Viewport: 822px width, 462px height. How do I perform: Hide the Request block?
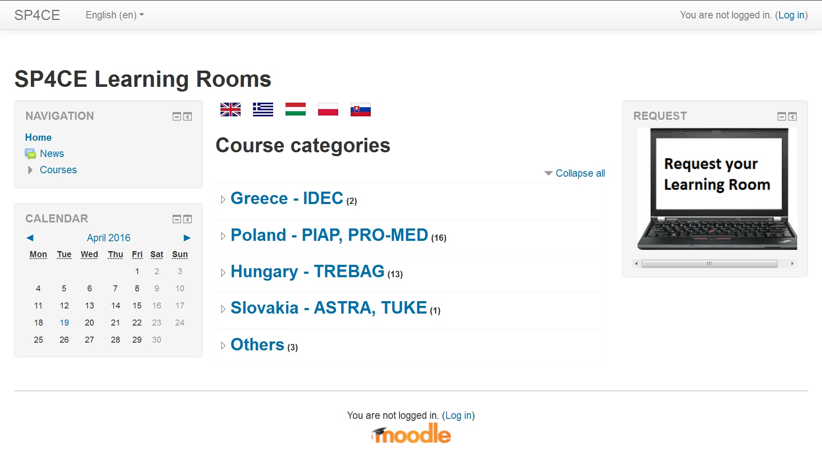coord(781,117)
